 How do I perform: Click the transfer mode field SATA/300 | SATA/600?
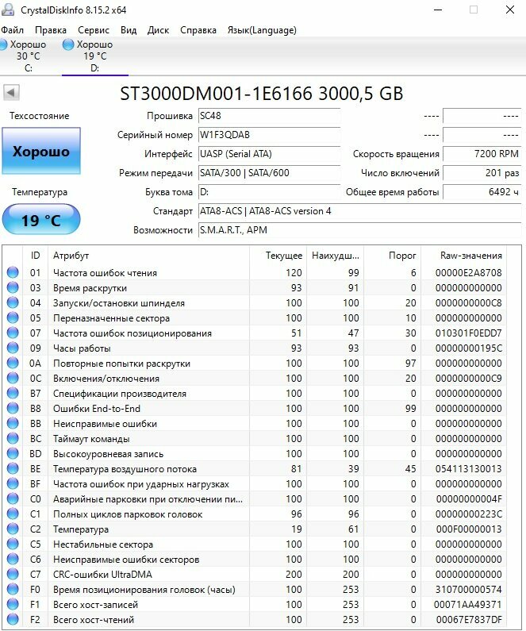[x=270, y=173]
